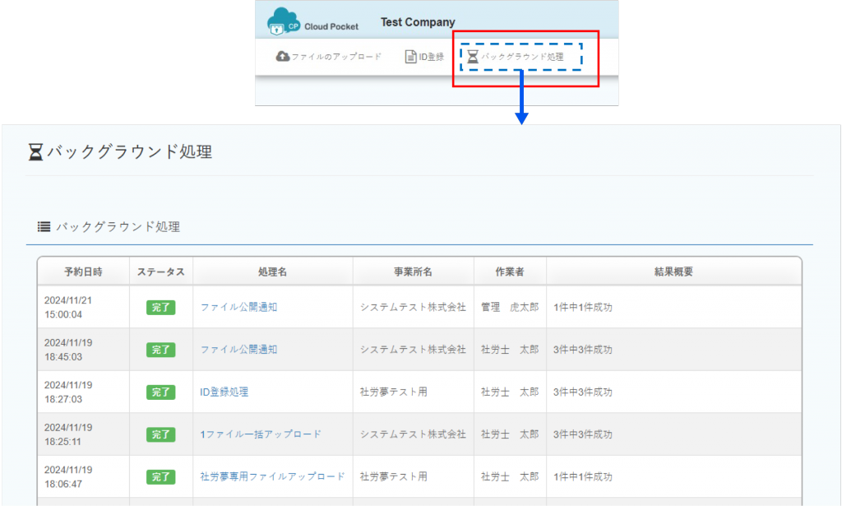Click the Cloud Pocket logo icon
Image resolution: width=842 pixels, height=506 pixels.
click(284, 21)
